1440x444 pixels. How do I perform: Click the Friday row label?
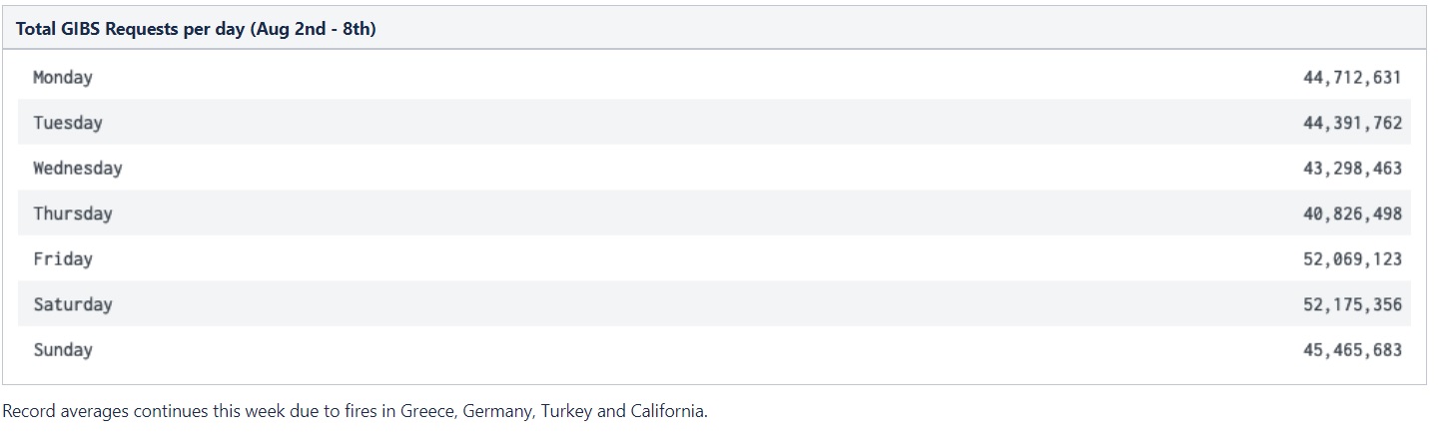coord(63,259)
